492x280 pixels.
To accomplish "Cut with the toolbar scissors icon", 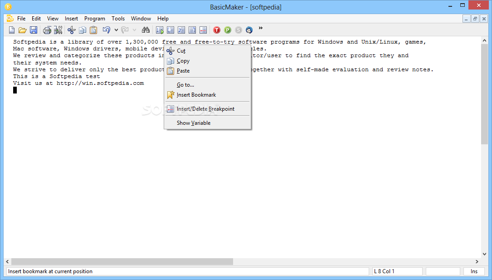I will click(72, 30).
